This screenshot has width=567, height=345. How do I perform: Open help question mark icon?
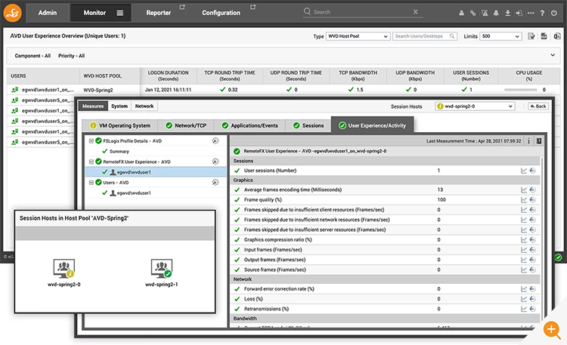pos(542,13)
